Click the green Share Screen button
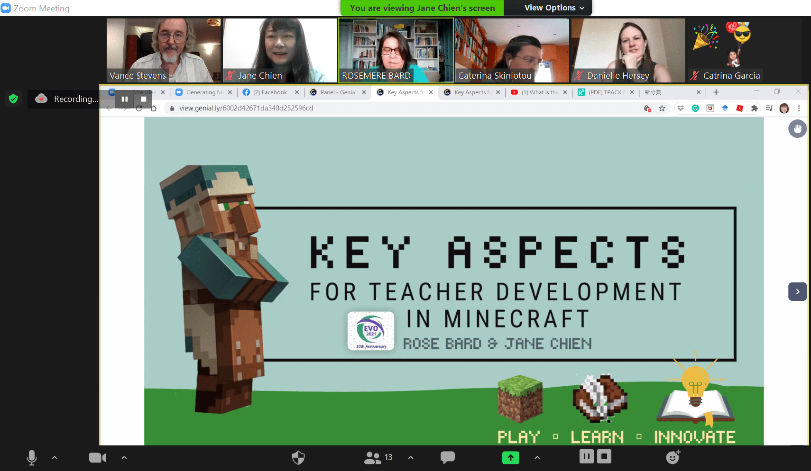Image resolution: width=811 pixels, height=471 pixels. click(x=511, y=458)
